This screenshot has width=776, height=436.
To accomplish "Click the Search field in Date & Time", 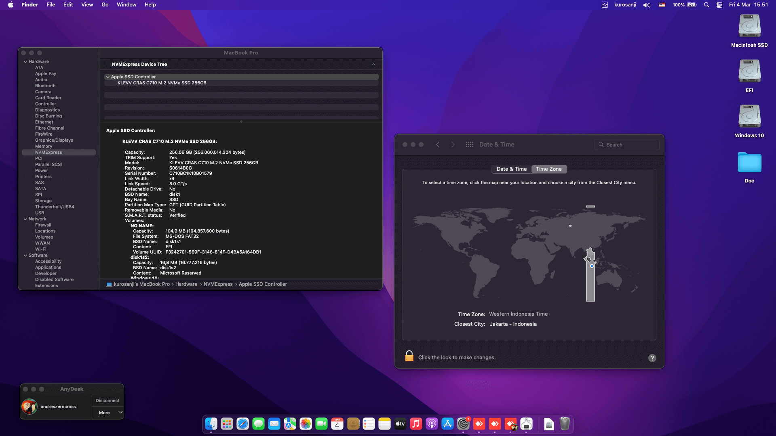I will click(627, 144).
